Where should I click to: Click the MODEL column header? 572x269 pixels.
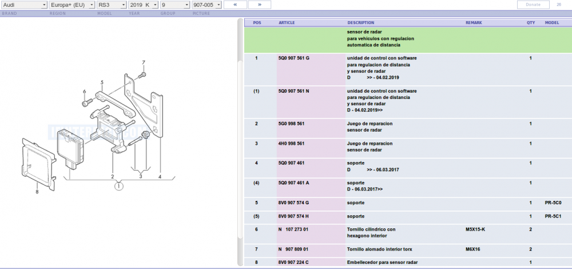(552, 23)
